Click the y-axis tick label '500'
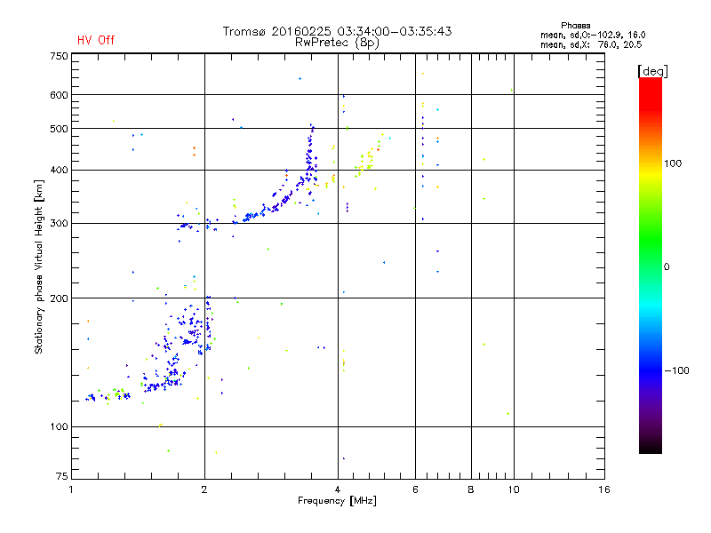 point(60,129)
